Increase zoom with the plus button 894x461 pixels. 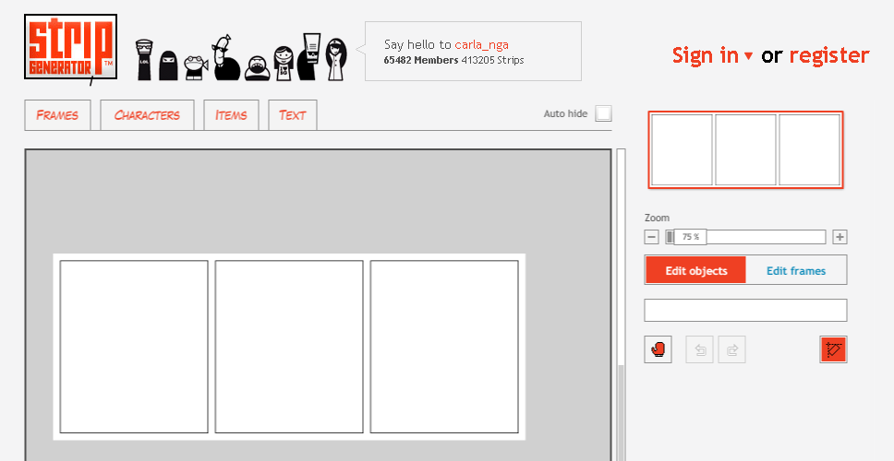click(840, 237)
